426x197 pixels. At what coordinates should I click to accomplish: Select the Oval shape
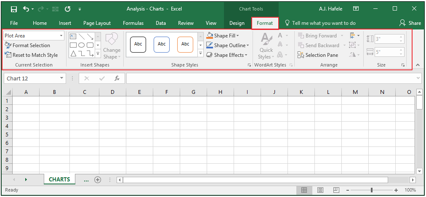(82, 45)
